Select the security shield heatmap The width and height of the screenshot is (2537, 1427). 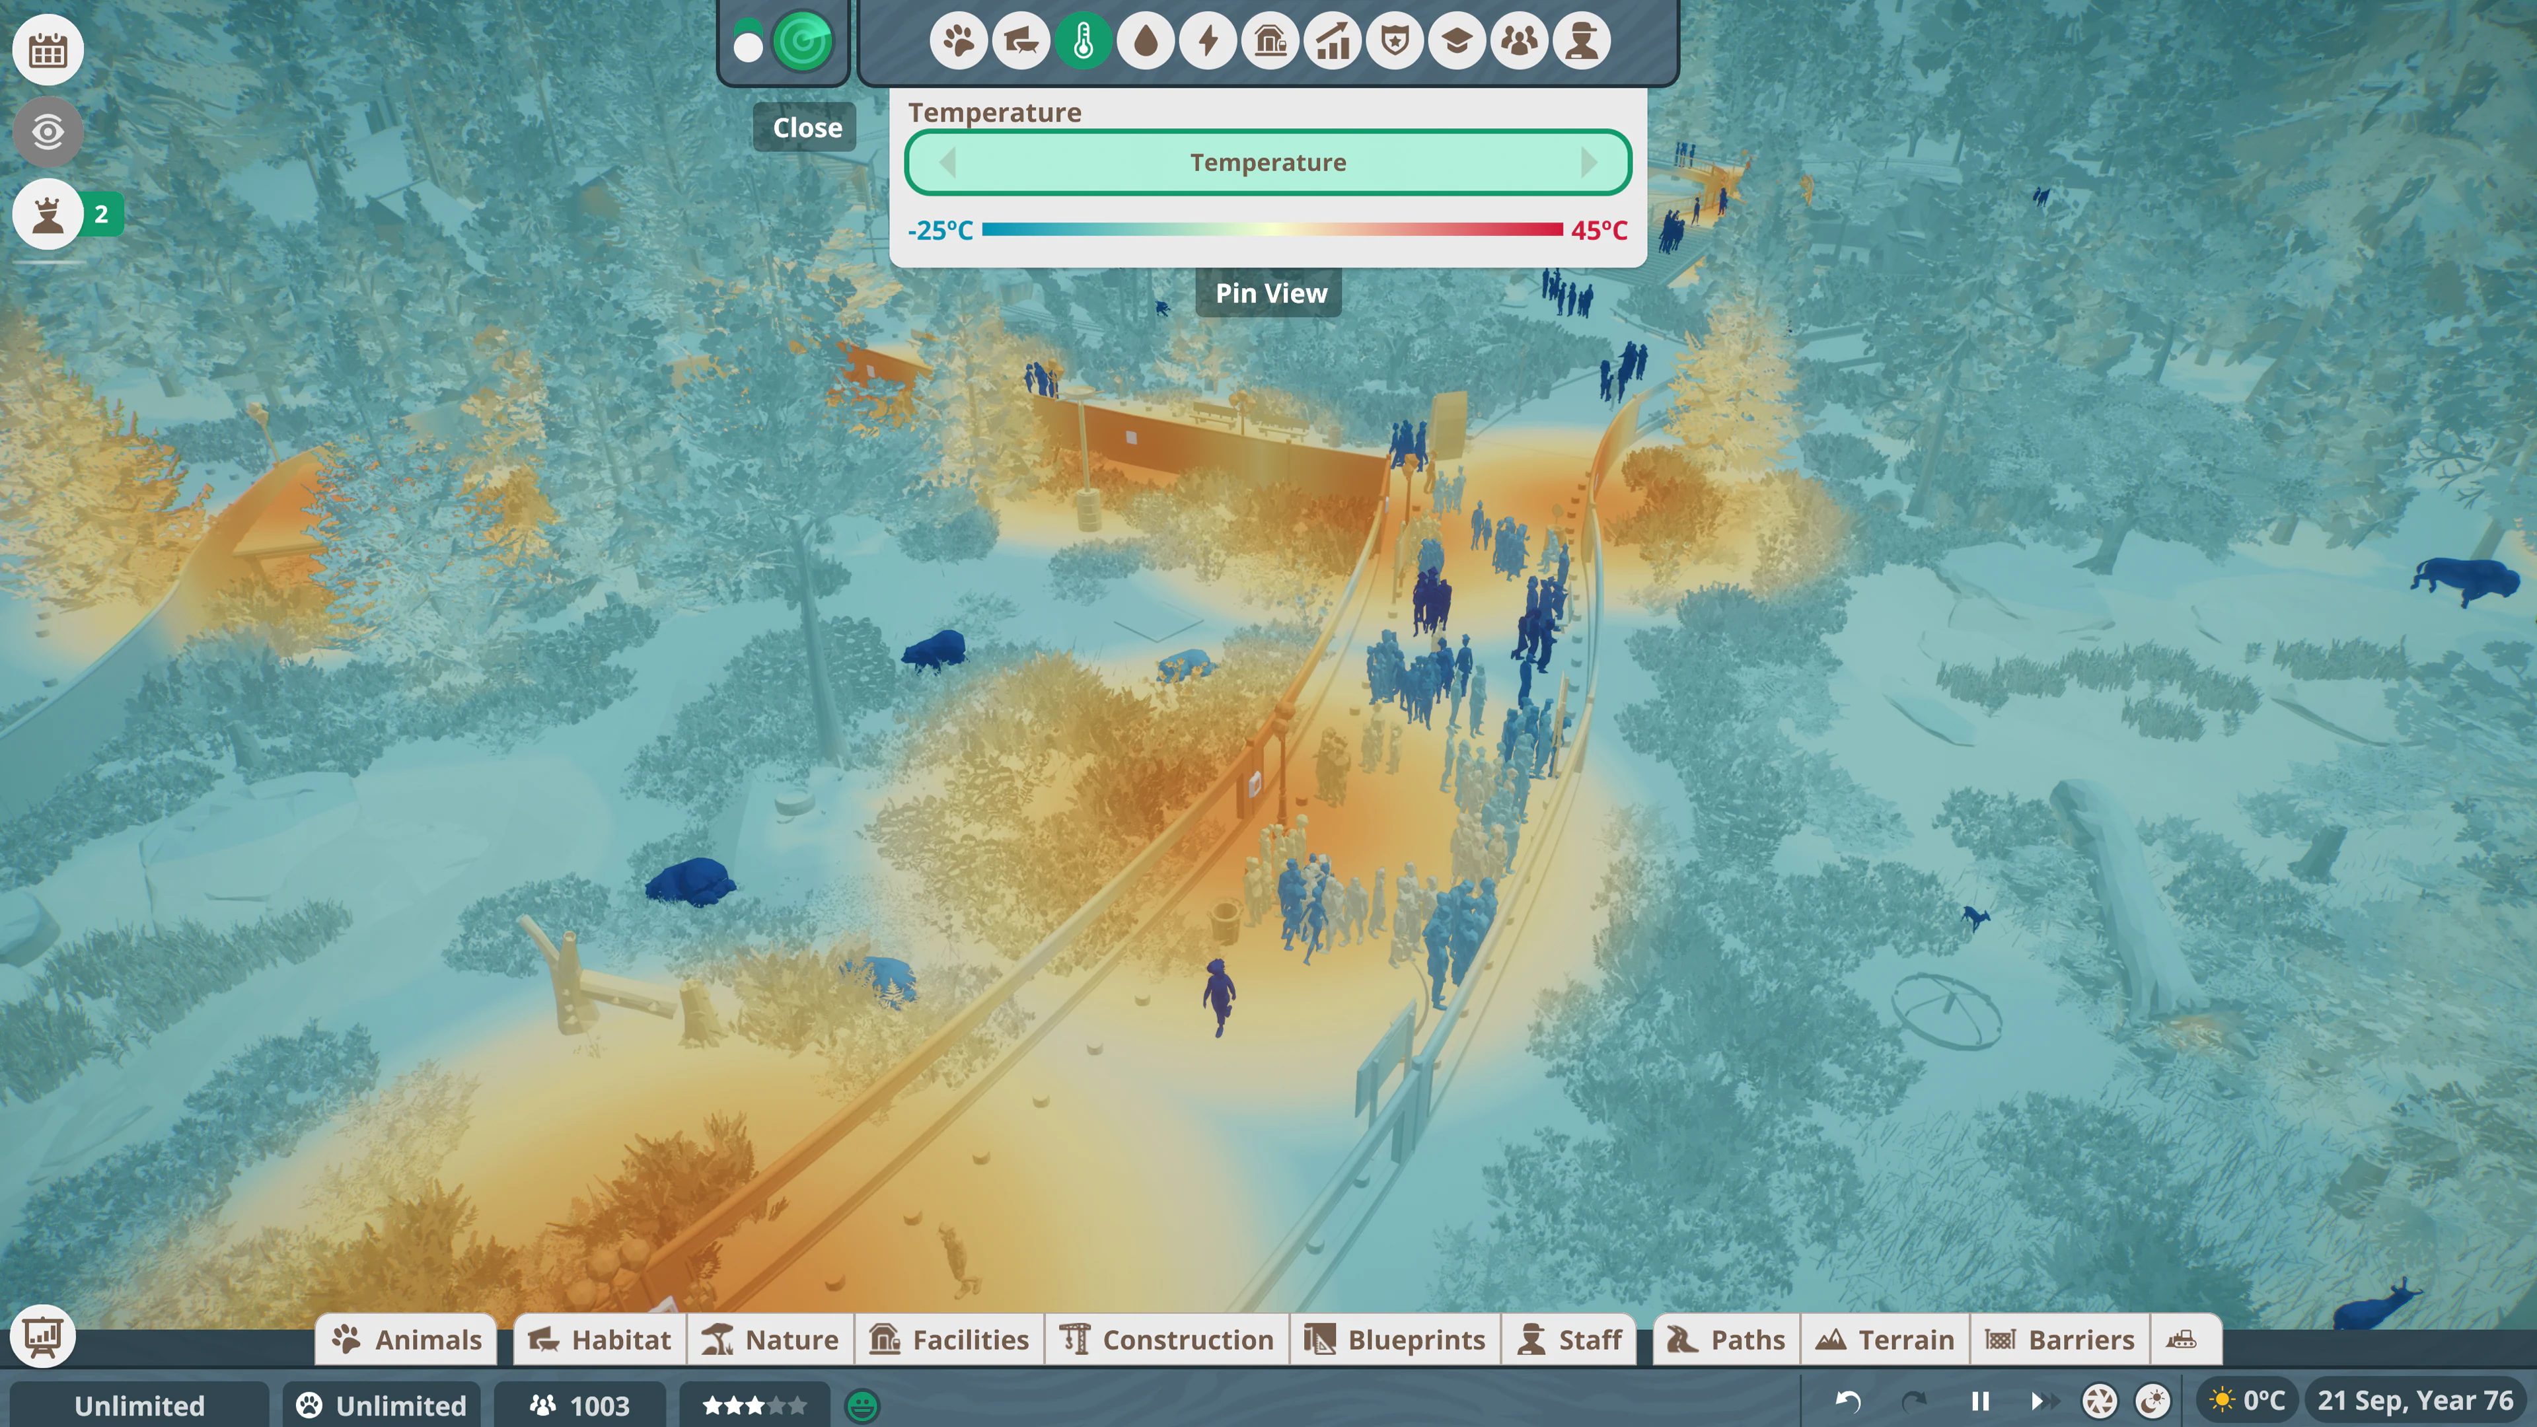[x=1395, y=40]
